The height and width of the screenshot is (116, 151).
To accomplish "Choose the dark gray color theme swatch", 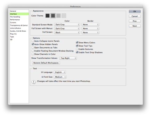I will [x=53, y=16].
